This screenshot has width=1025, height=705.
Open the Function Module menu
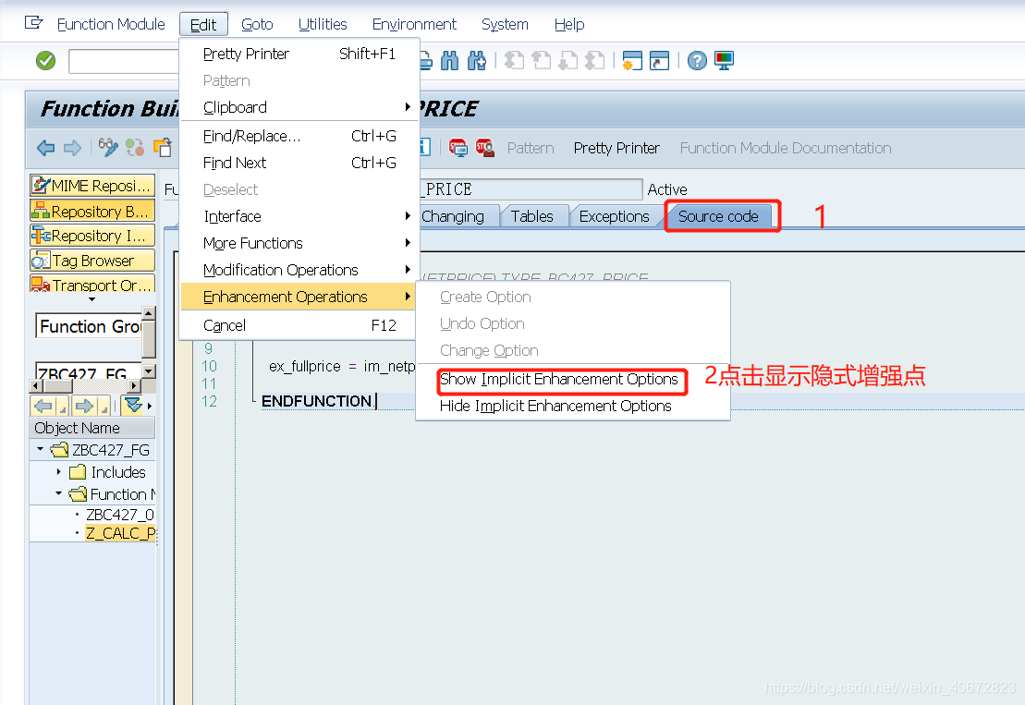click(x=111, y=24)
